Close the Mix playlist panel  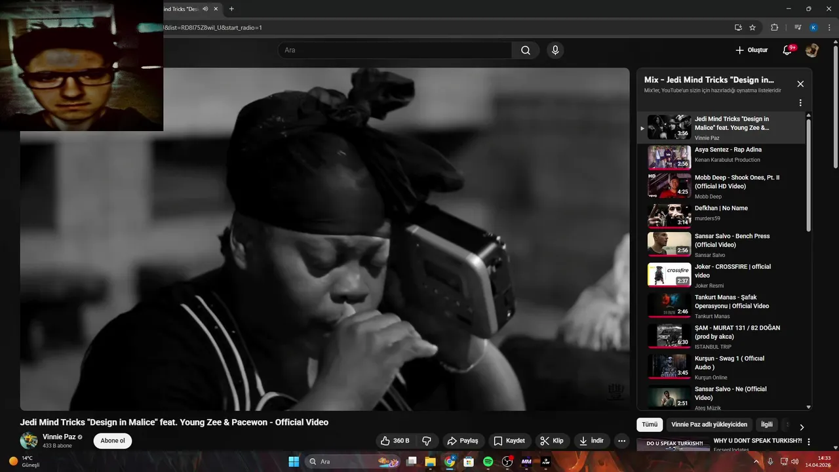tap(800, 84)
